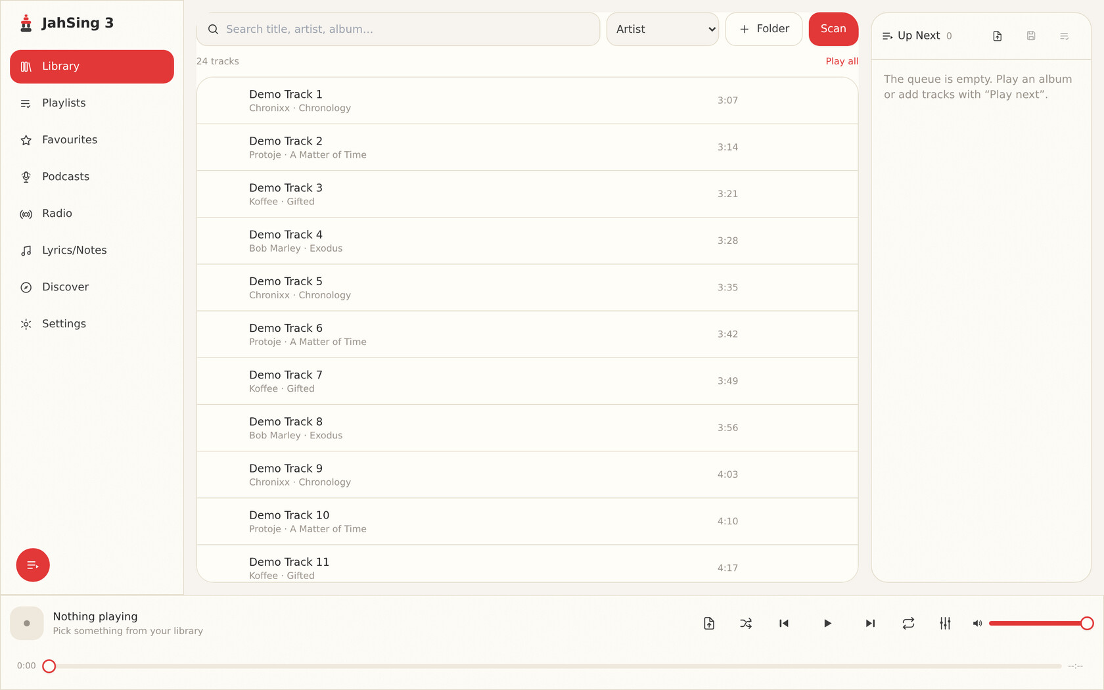Open Playlists in the sidebar
Screen dimensions: 1104x690
(x=92, y=103)
